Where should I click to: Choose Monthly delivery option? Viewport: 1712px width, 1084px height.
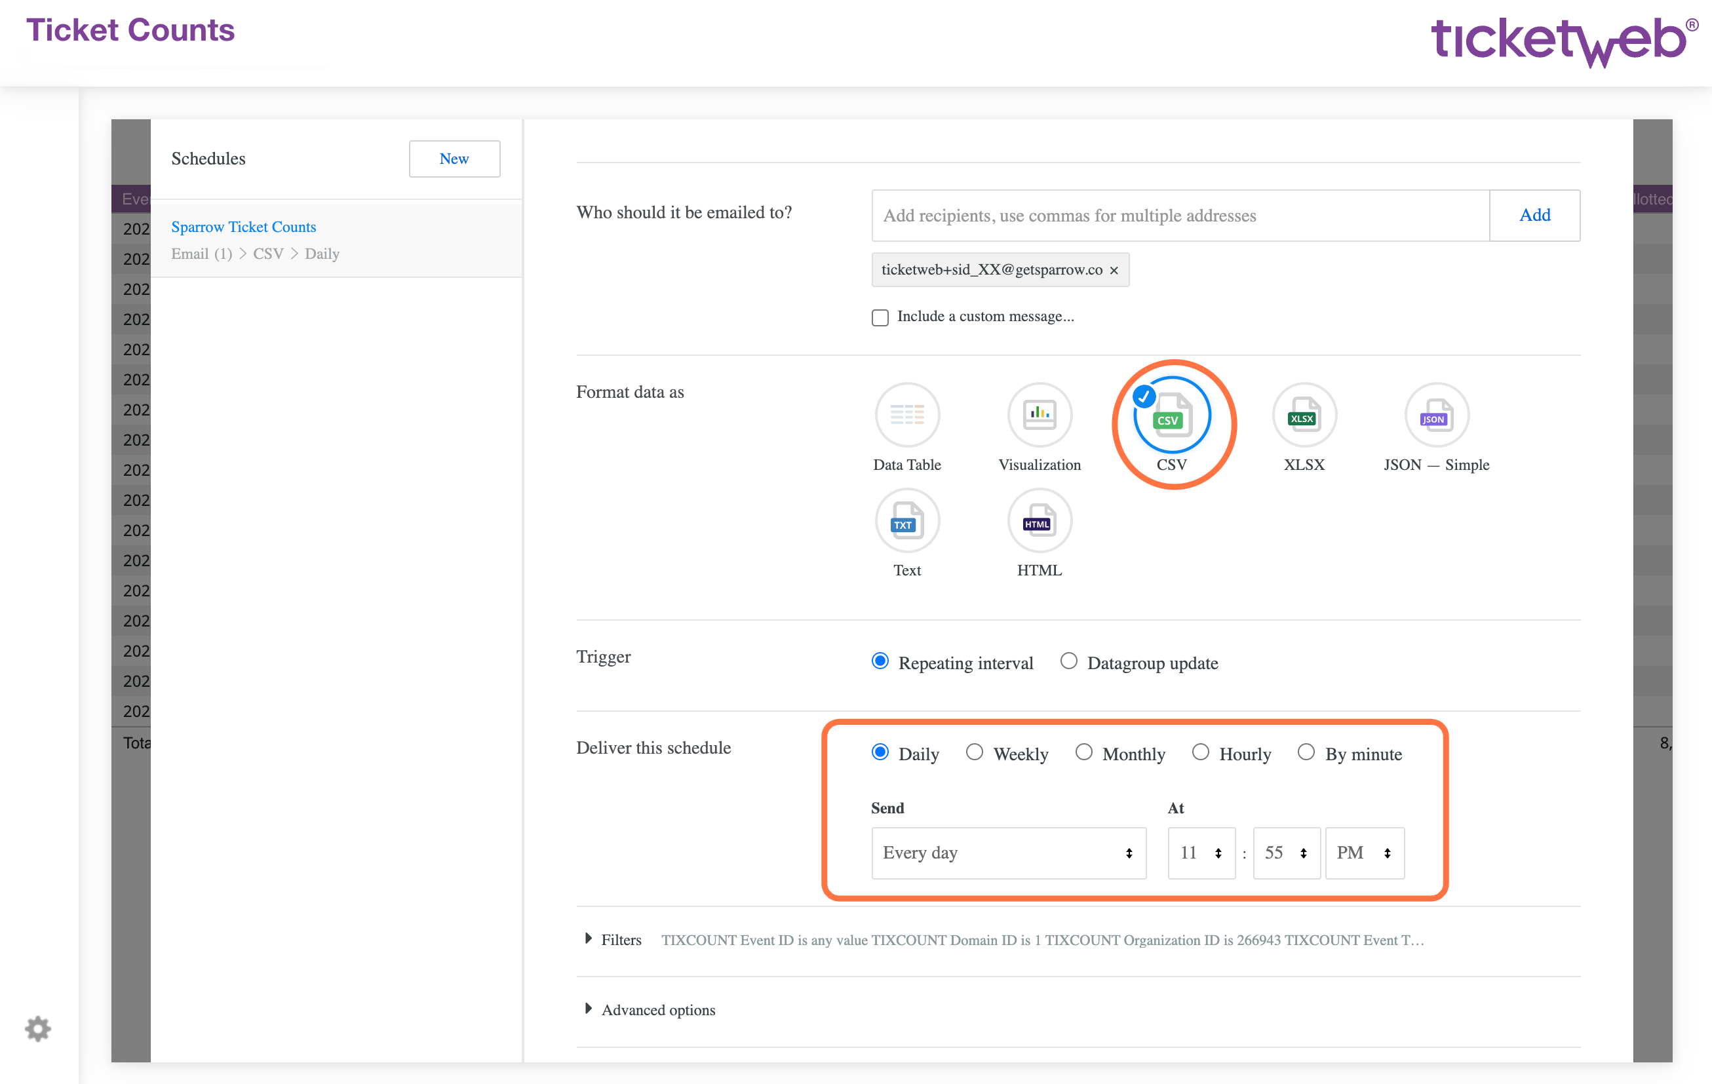click(1083, 752)
